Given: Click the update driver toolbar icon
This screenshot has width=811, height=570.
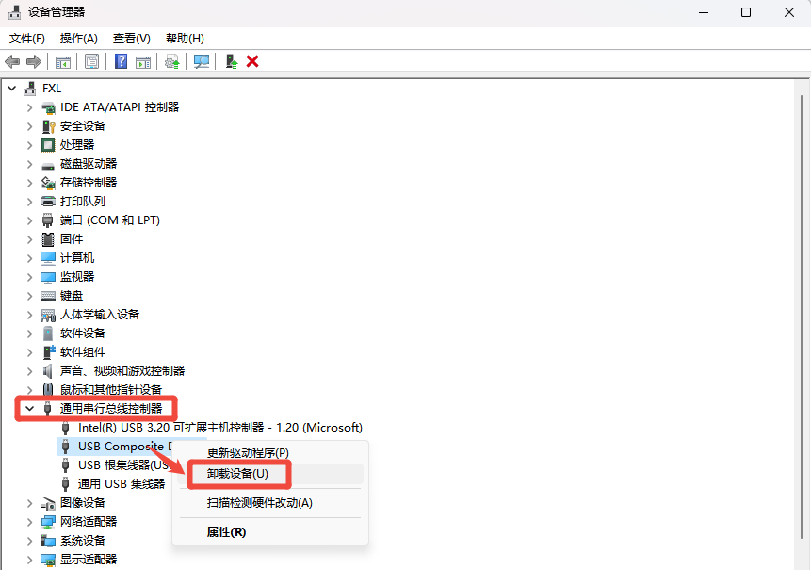Looking at the screenshot, I should point(171,61).
